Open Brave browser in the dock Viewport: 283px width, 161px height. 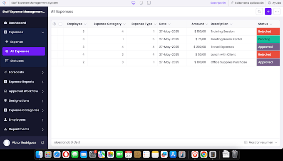pos(195,154)
